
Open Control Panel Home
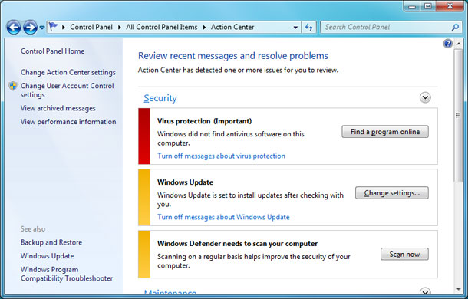[52, 51]
